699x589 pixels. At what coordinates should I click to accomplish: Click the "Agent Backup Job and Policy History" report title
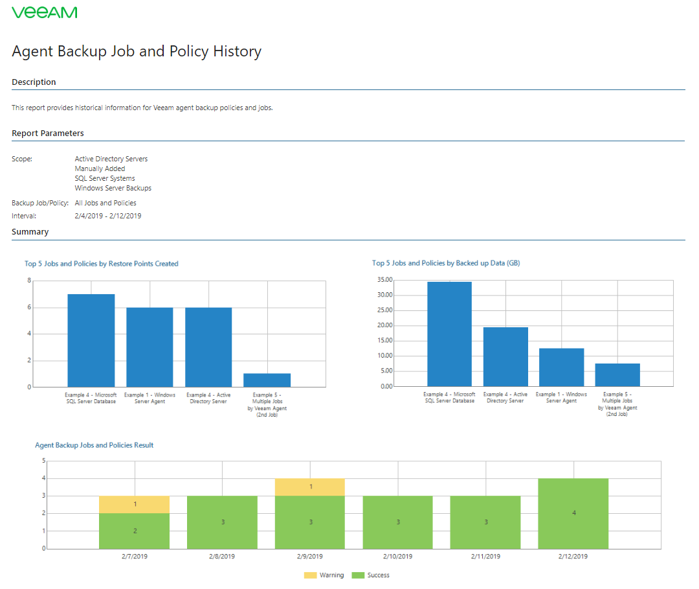(x=137, y=52)
